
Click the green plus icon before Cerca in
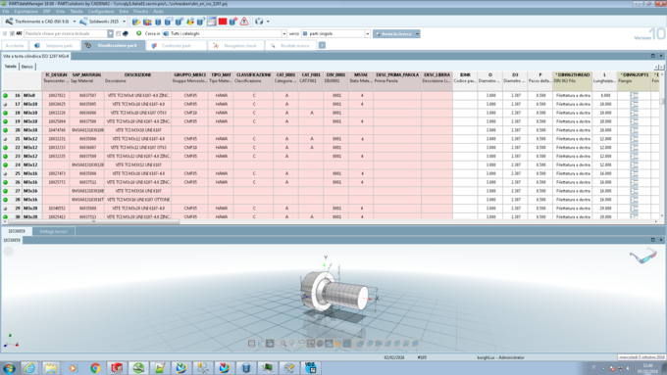click(x=138, y=33)
